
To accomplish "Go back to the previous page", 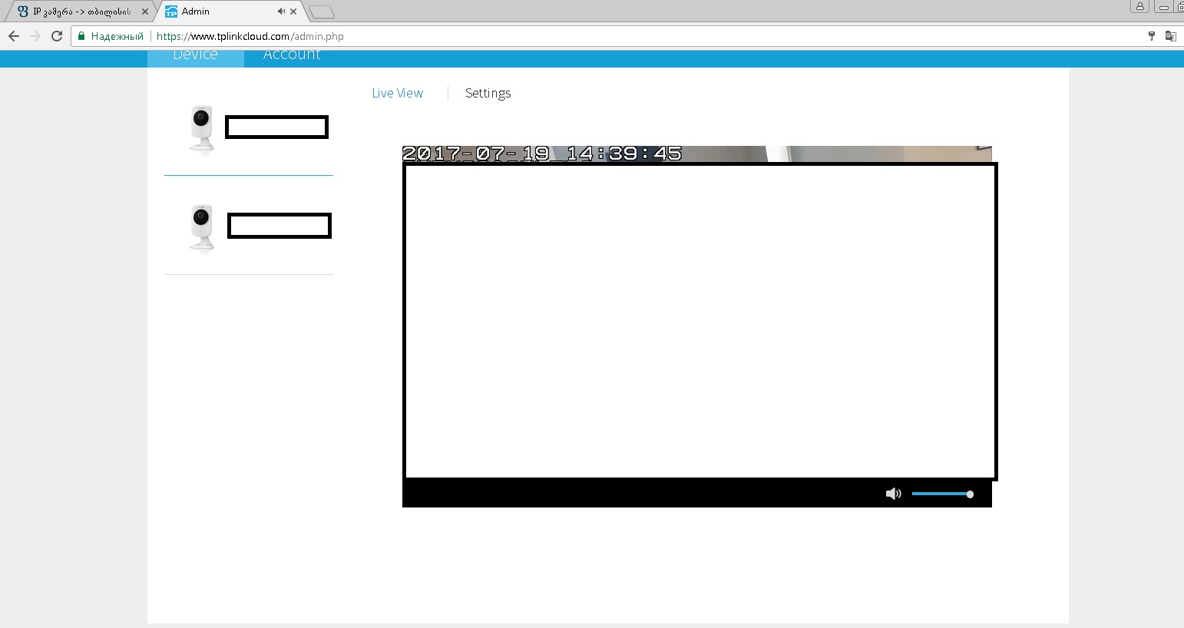I will point(13,36).
